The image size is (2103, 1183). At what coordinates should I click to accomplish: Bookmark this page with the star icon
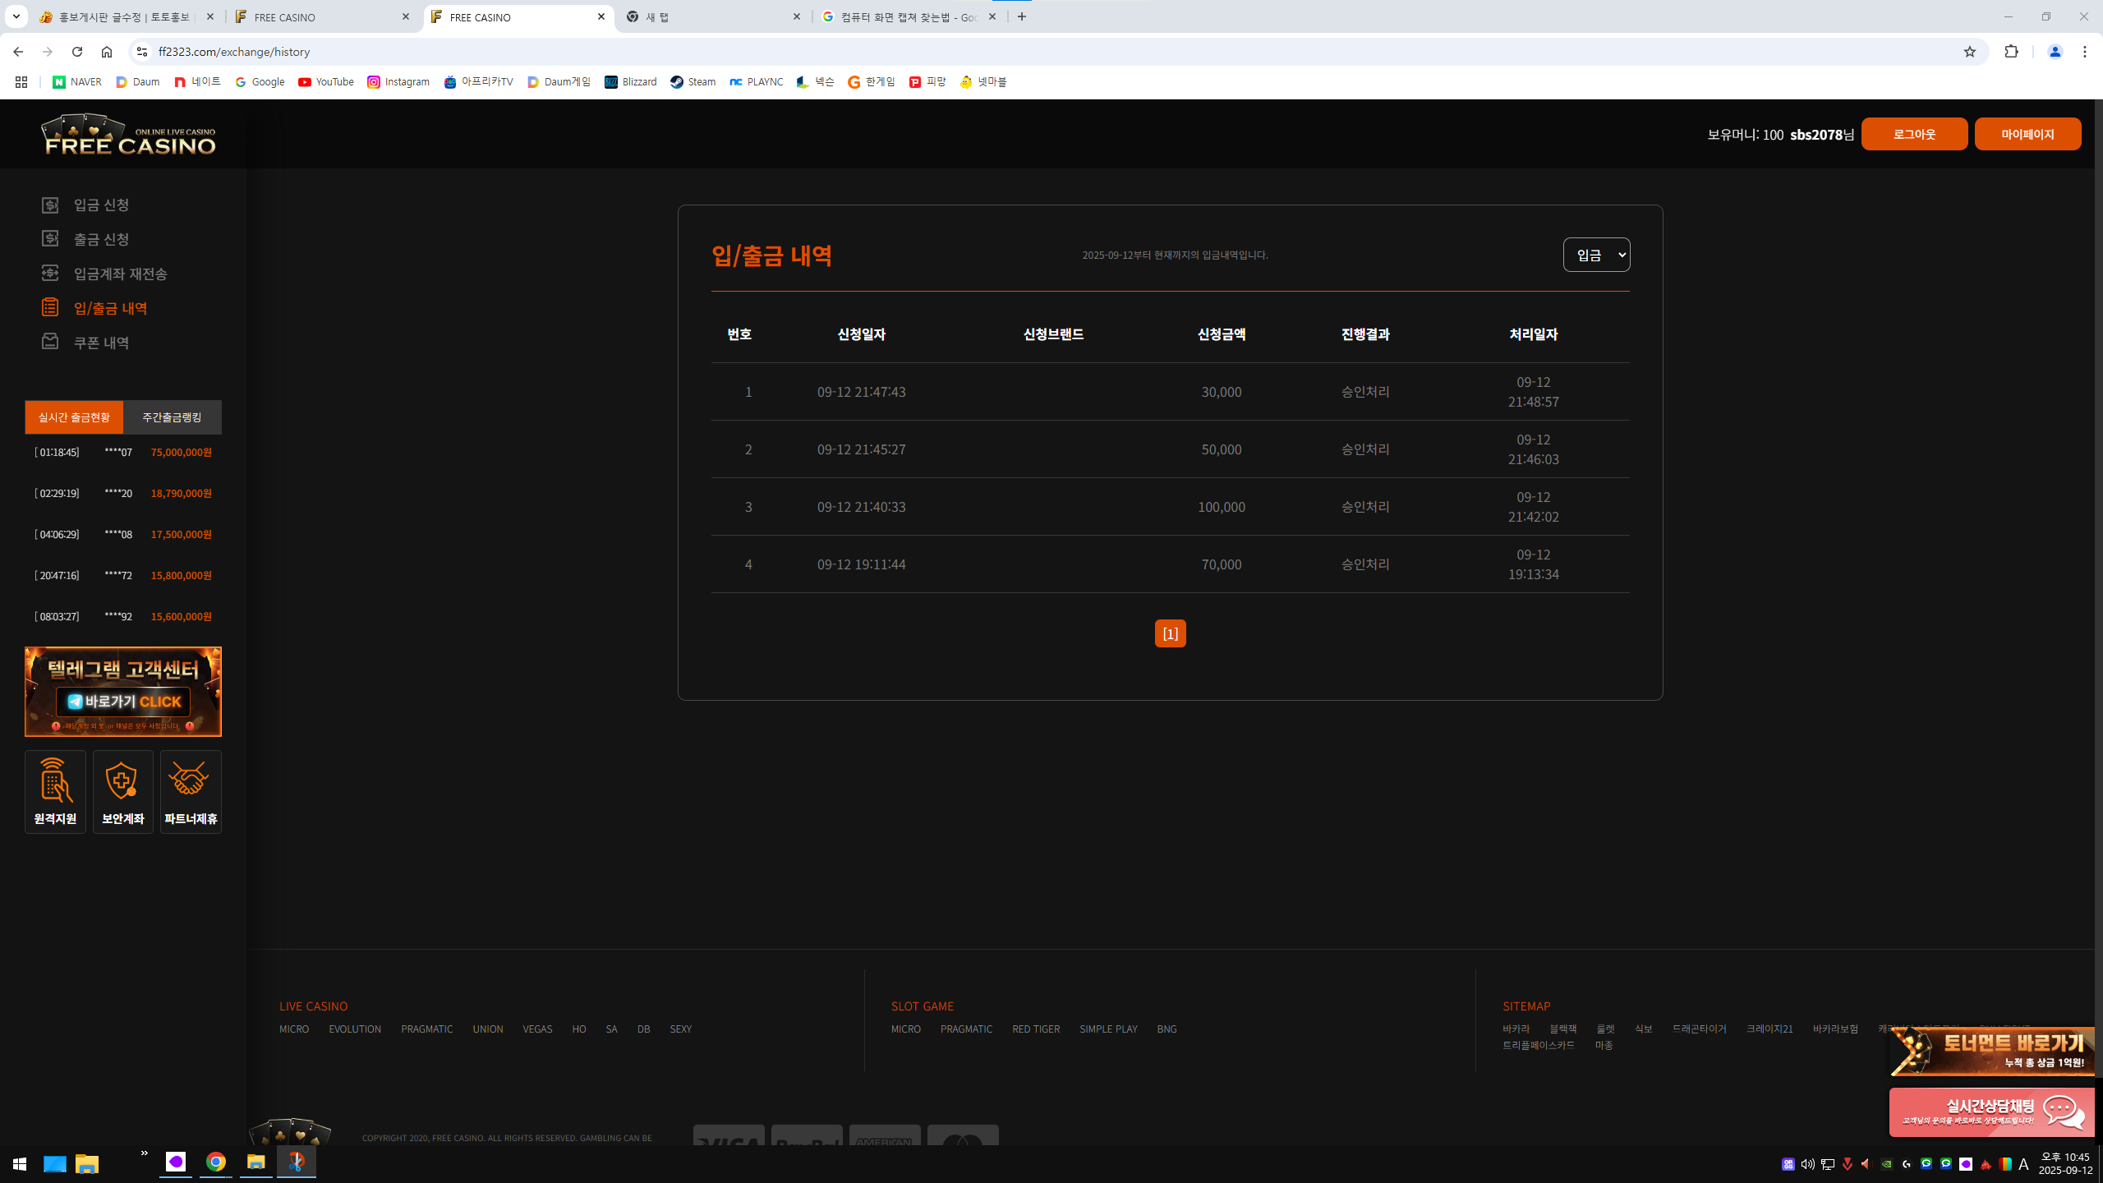click(x=1969, y=52)
